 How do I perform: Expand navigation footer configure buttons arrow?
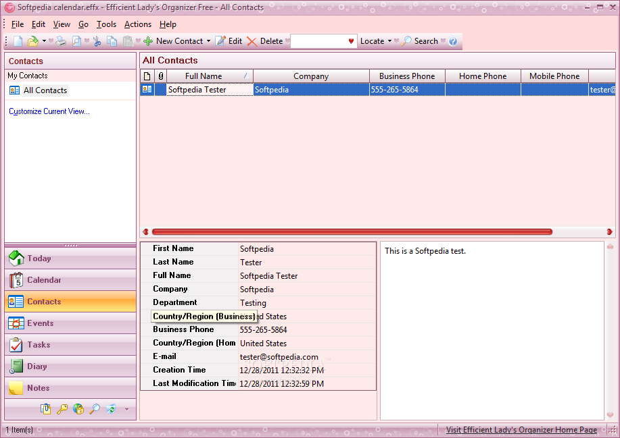[x=126, y=409]
